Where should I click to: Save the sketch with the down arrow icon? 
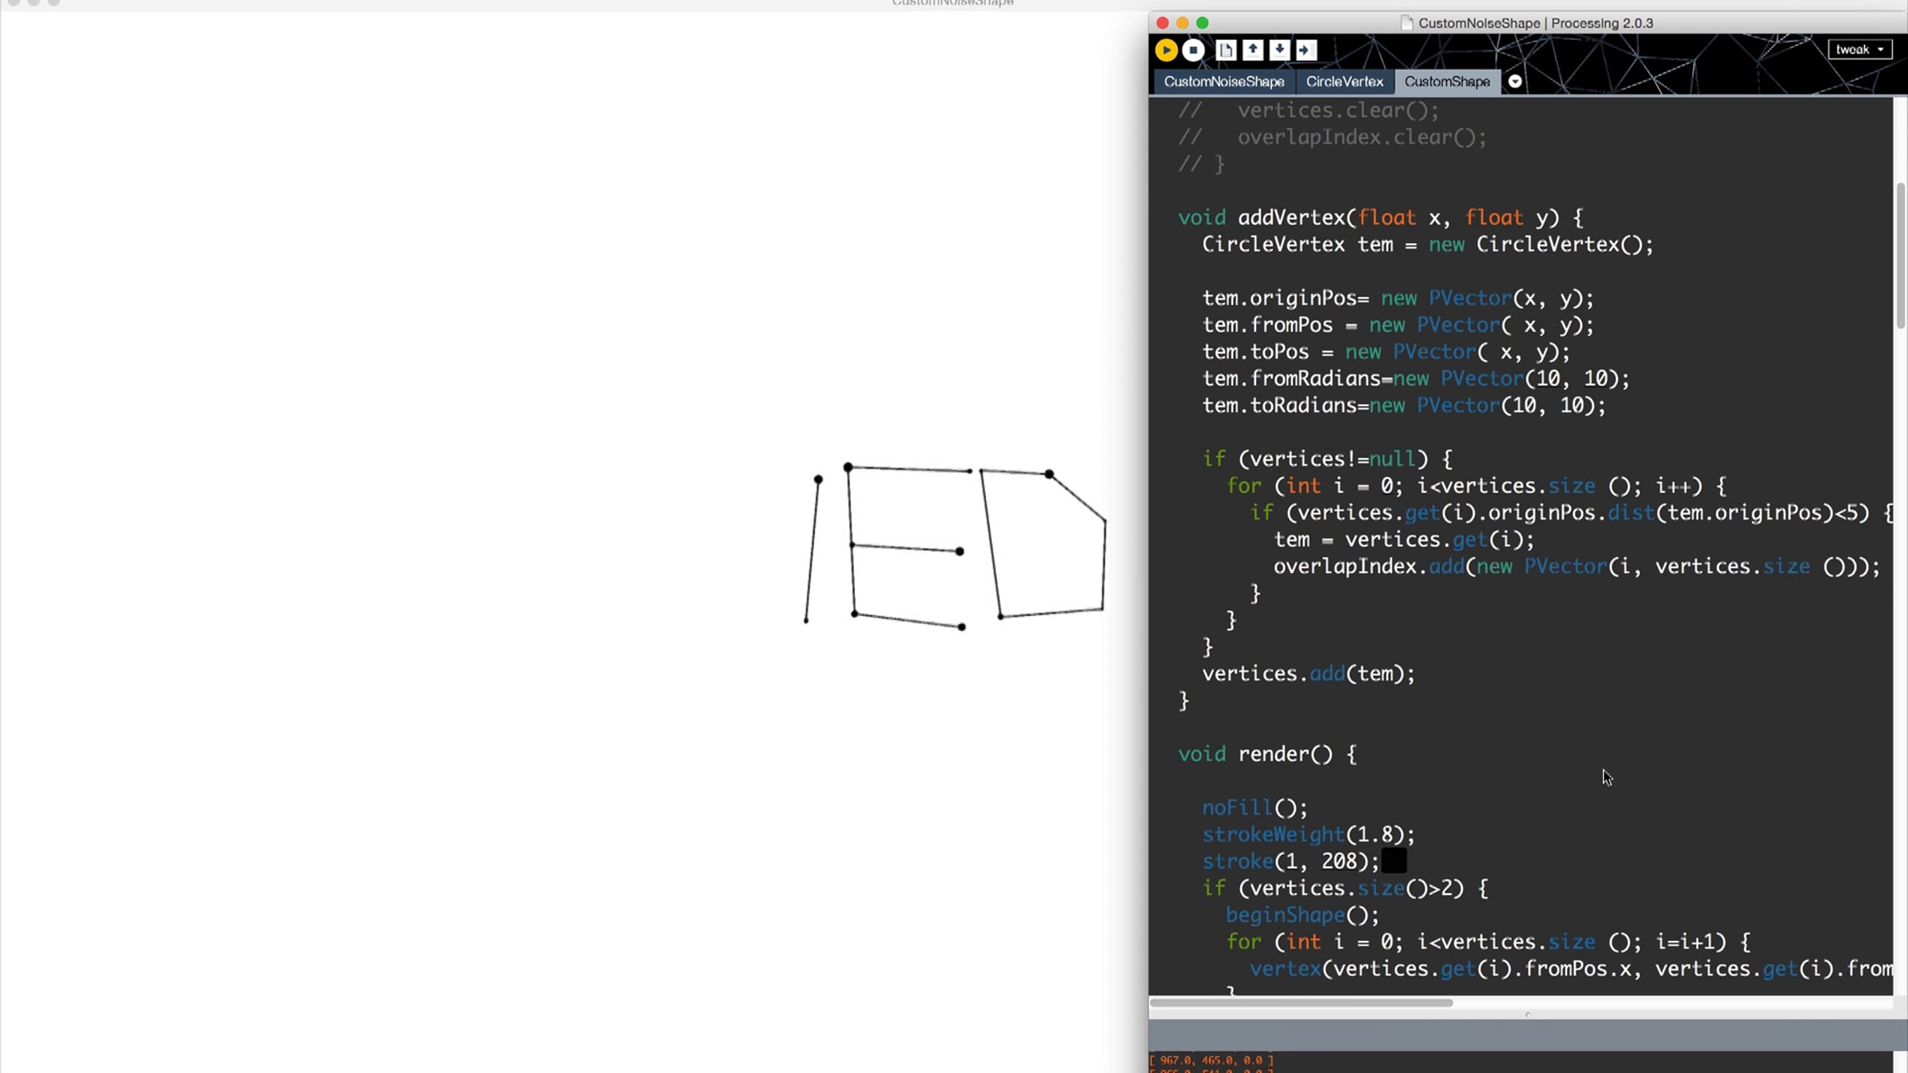[x=1279, y=50]
